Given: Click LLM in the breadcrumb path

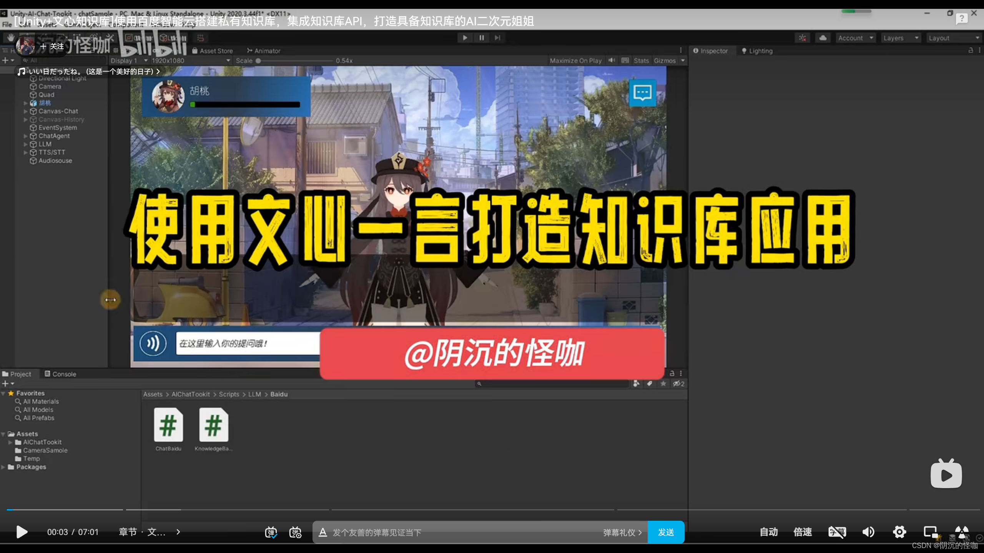Looking at the screenshot, I should tap(254, 394).
